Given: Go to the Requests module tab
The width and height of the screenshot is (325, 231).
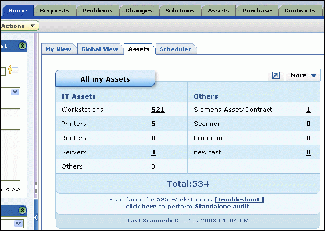Looking at the screenshot, I should pos(55,11).
